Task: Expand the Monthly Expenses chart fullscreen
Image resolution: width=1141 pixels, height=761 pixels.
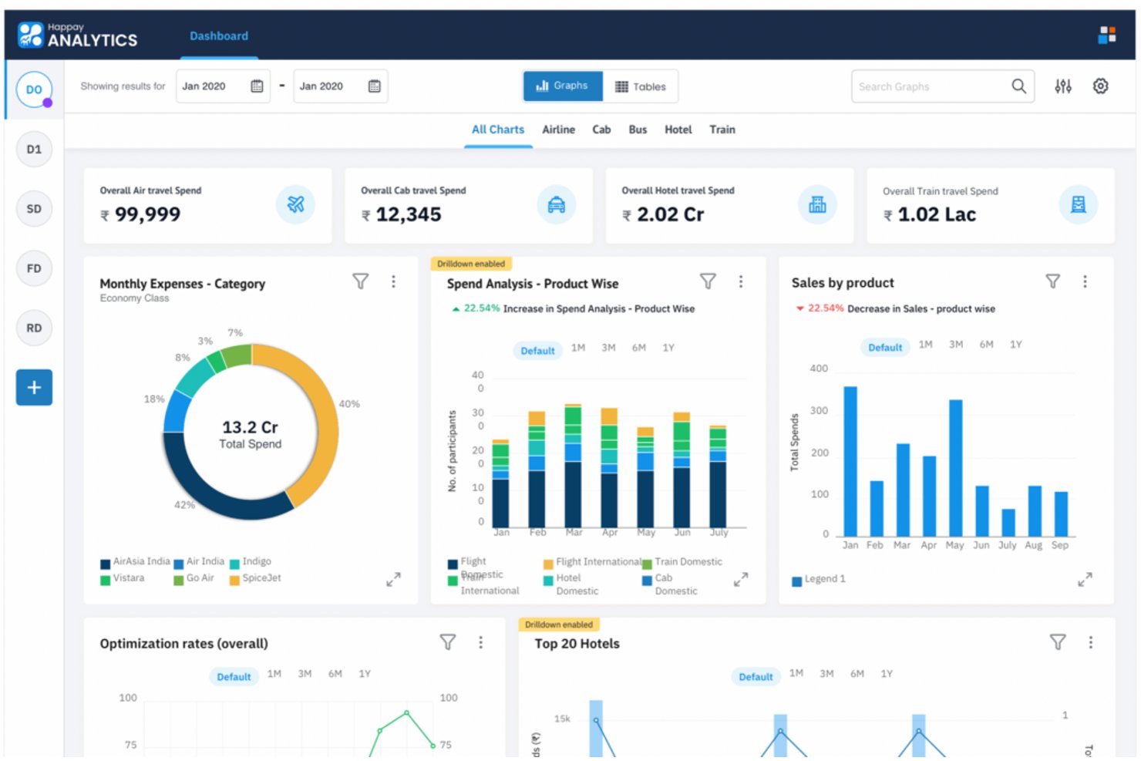Action: (393, 579)
